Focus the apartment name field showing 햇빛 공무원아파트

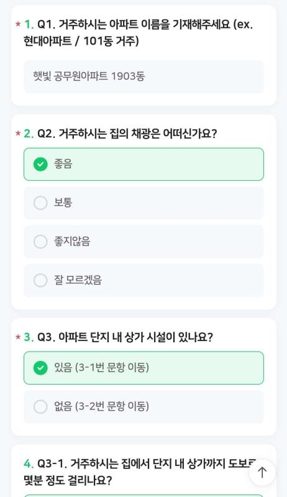coord(143,76)
